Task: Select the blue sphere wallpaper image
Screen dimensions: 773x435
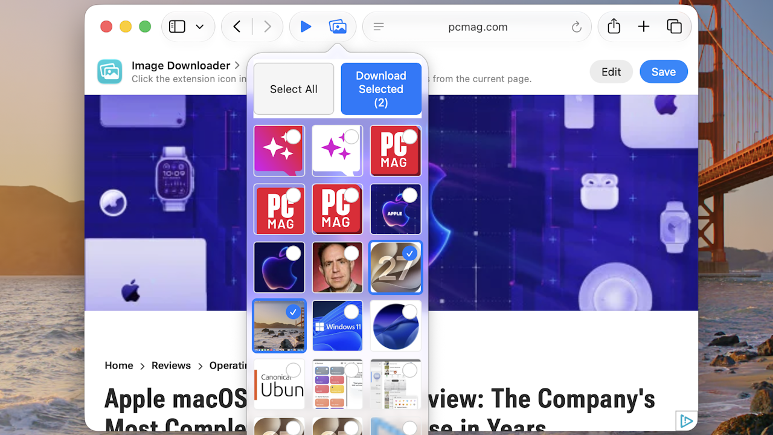Action: point(396,326)
